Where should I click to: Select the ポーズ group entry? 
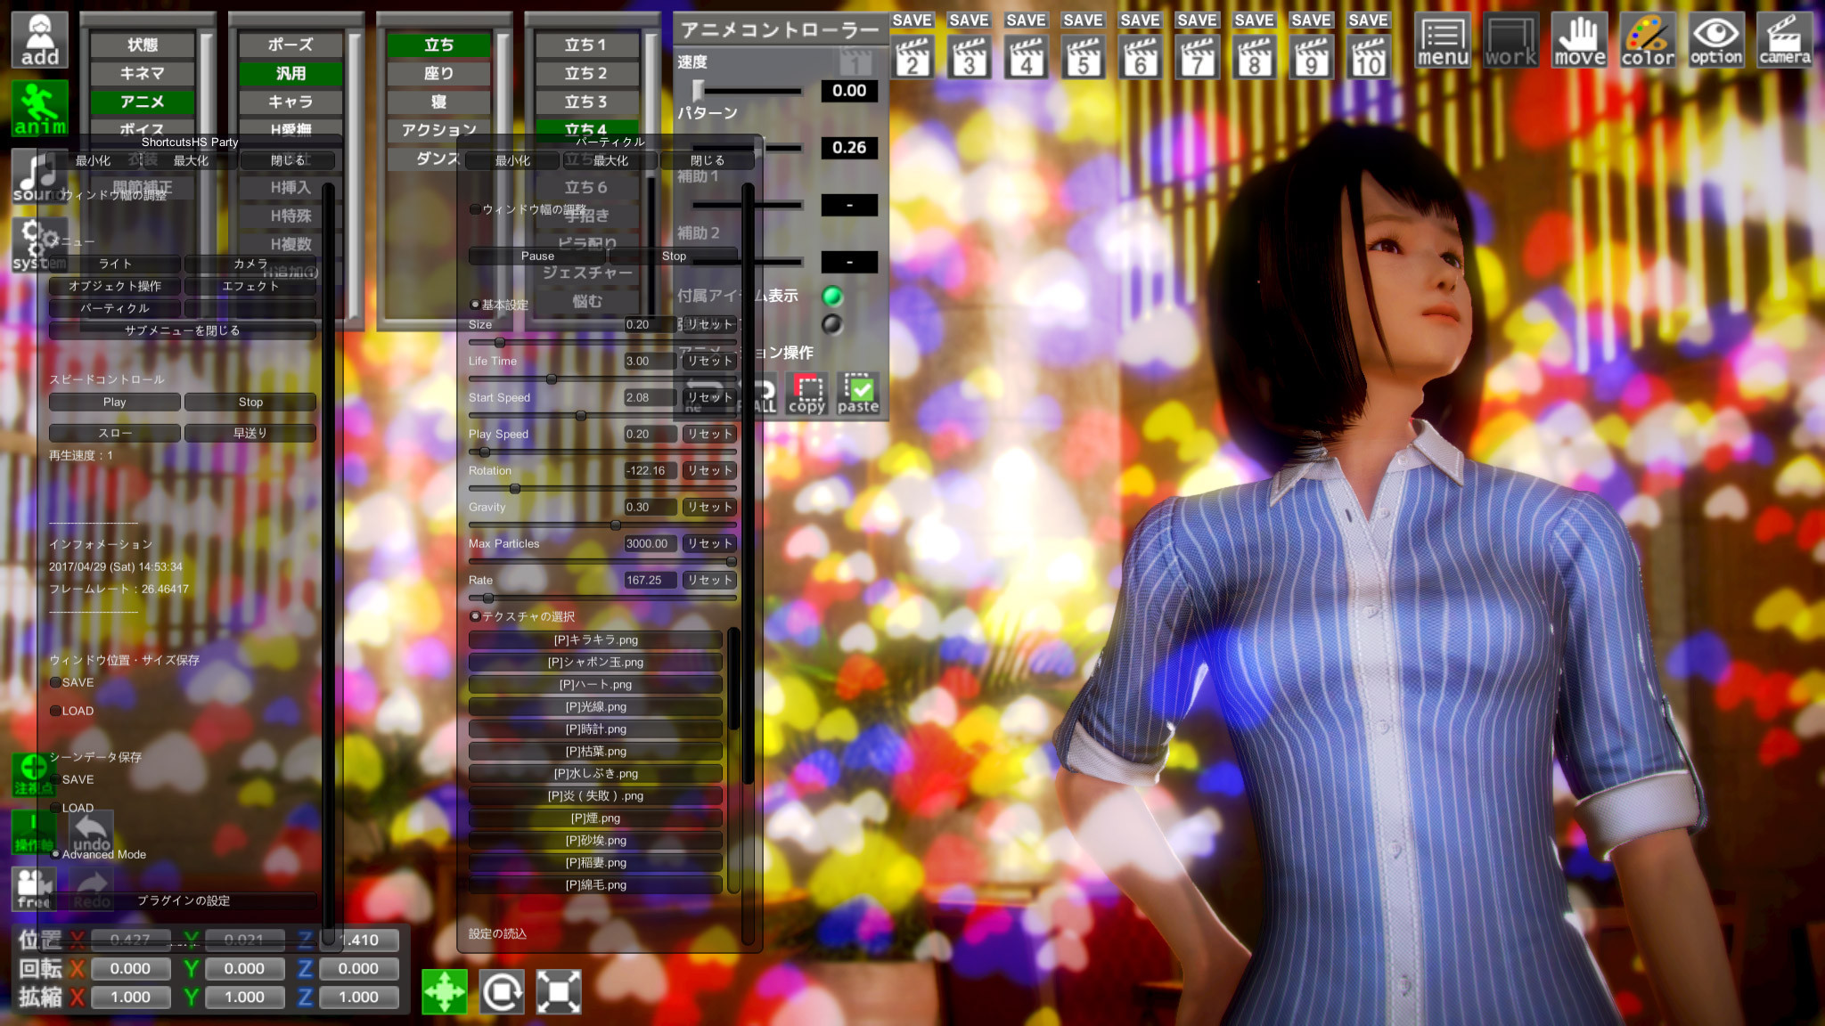pyautogui.click(x=291, y=45)
